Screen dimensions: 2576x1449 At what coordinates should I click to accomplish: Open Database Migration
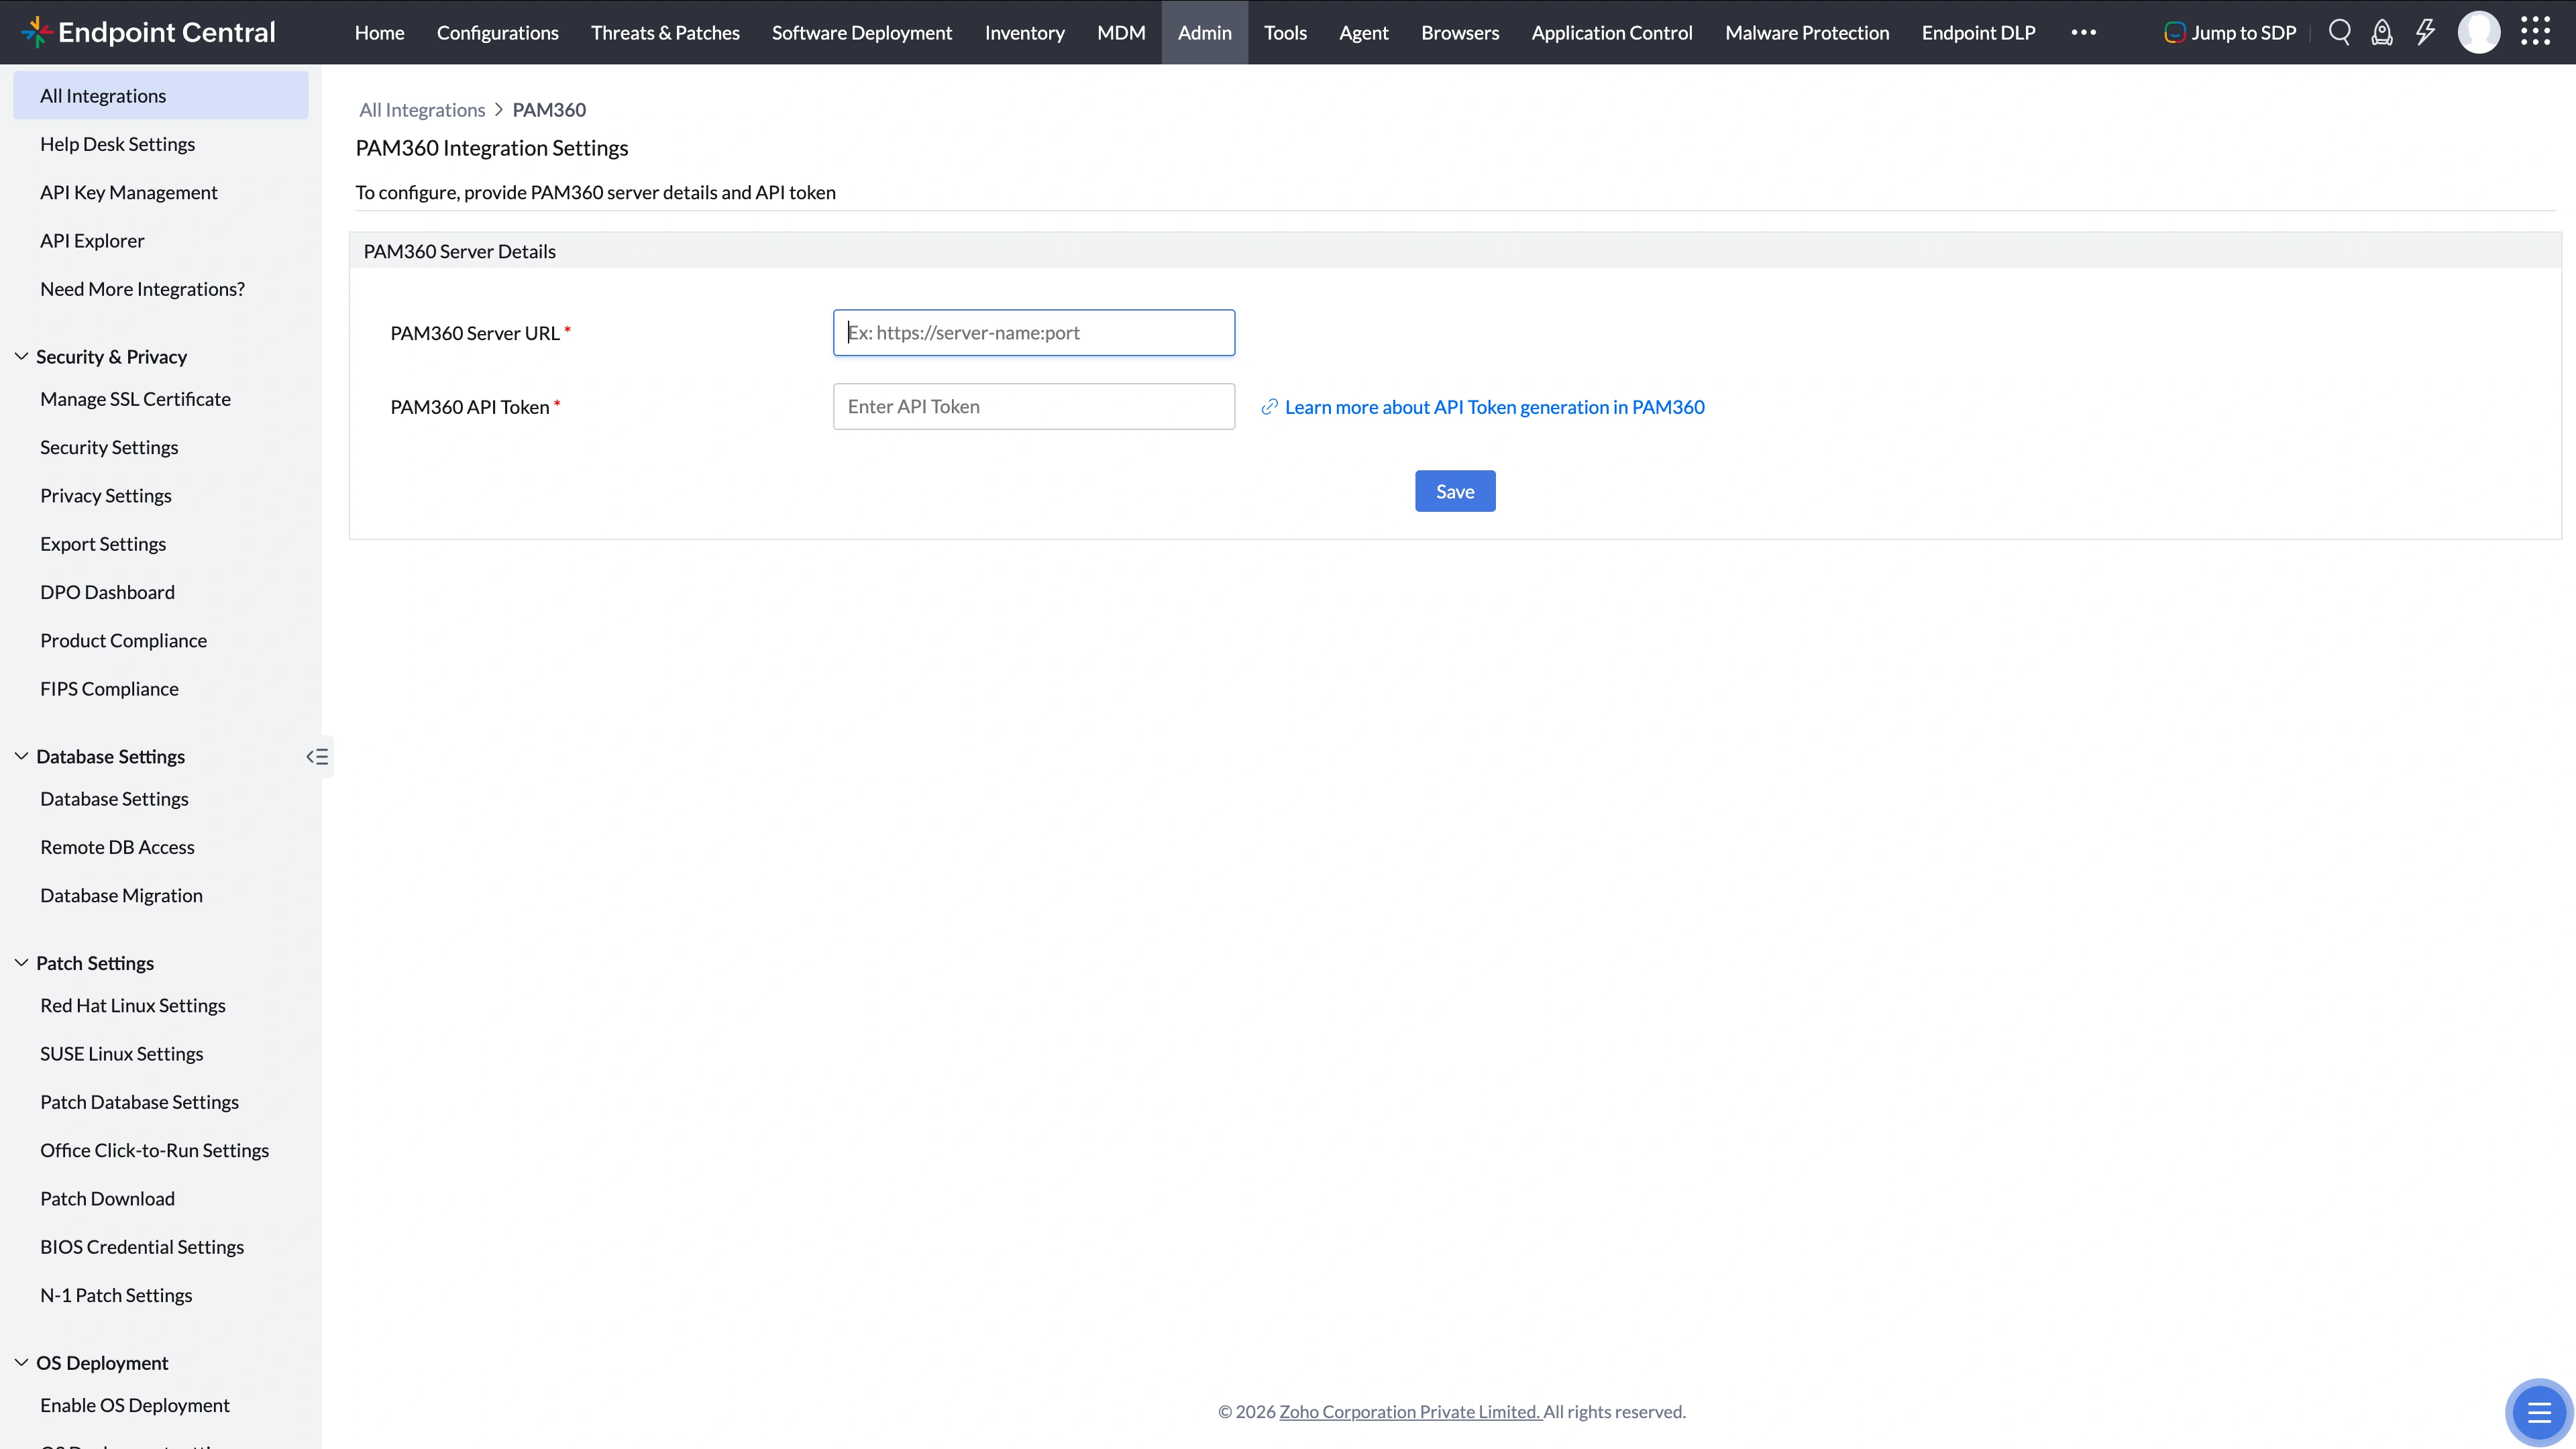pos(121,896)
